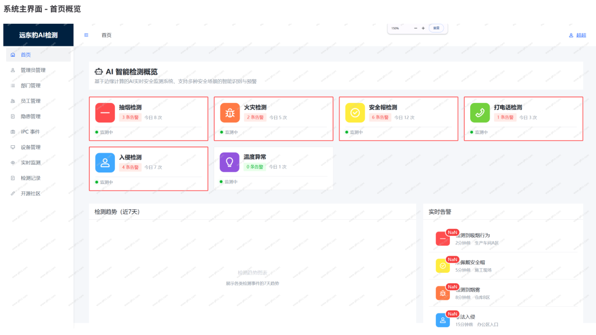
Task: Click 今日 3 次 on the phone card
Action: click(528, 117)
